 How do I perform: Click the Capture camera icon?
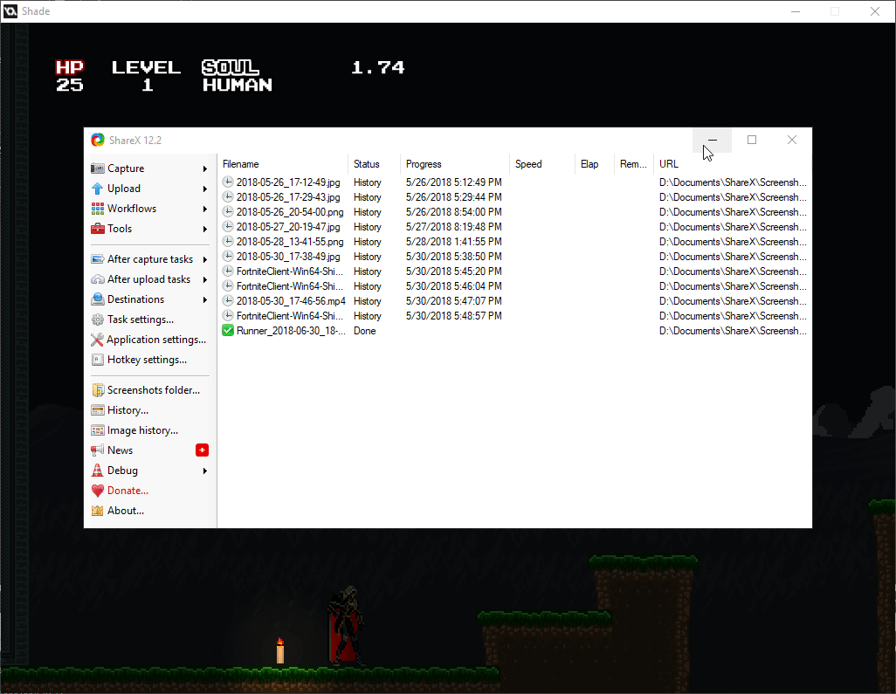coord(98,168)
